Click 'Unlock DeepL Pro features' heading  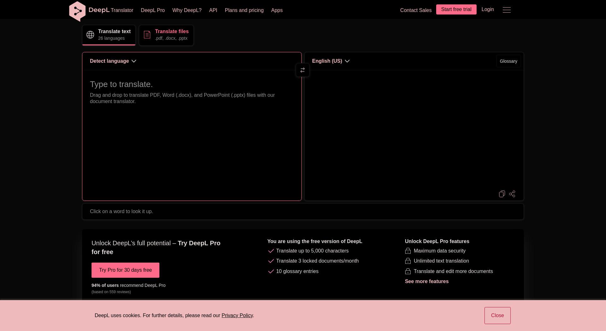coord(437,241)
